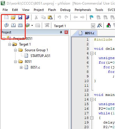The image size is (115, 129).
Task: Open the Project menu
Action: point(39,10)
